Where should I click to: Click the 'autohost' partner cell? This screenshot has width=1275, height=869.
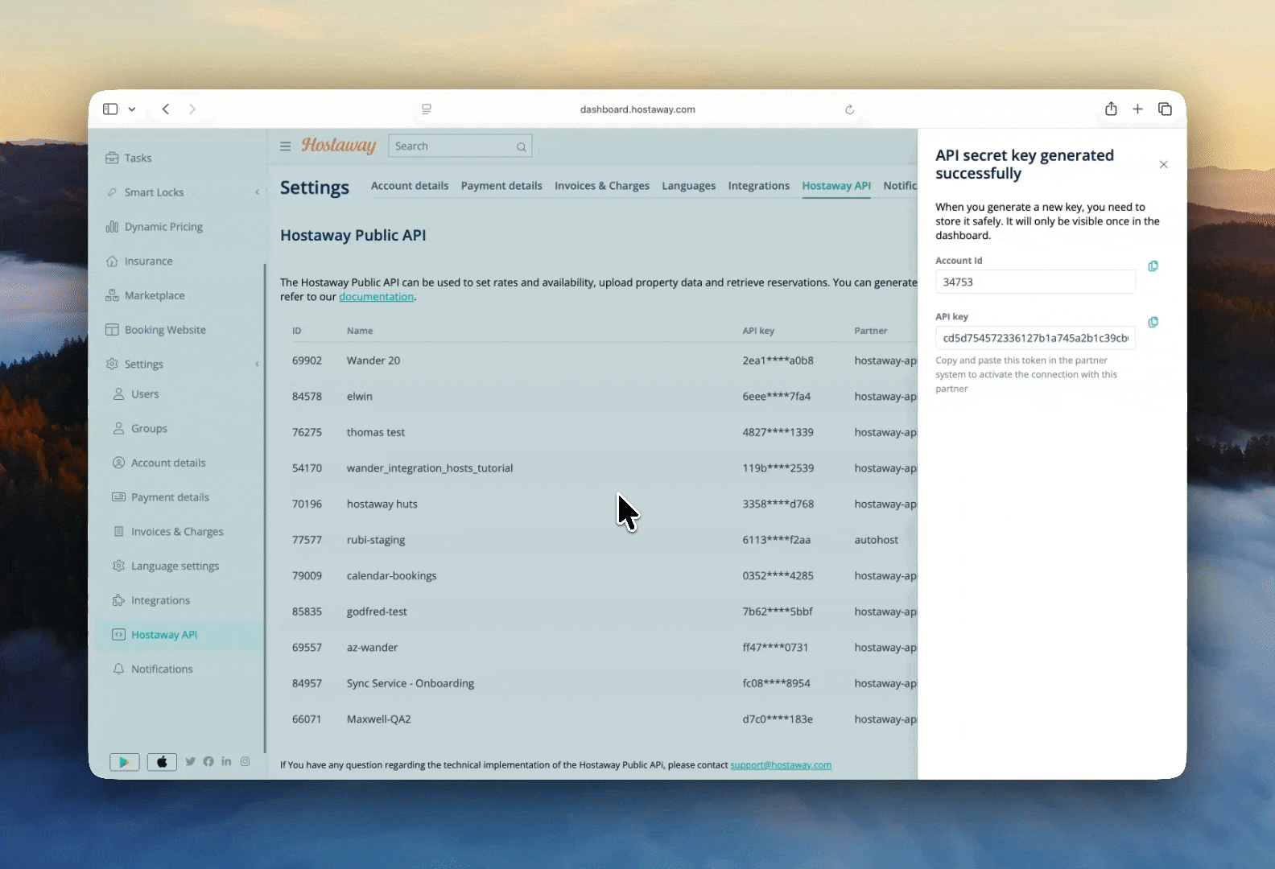(877, 540)
